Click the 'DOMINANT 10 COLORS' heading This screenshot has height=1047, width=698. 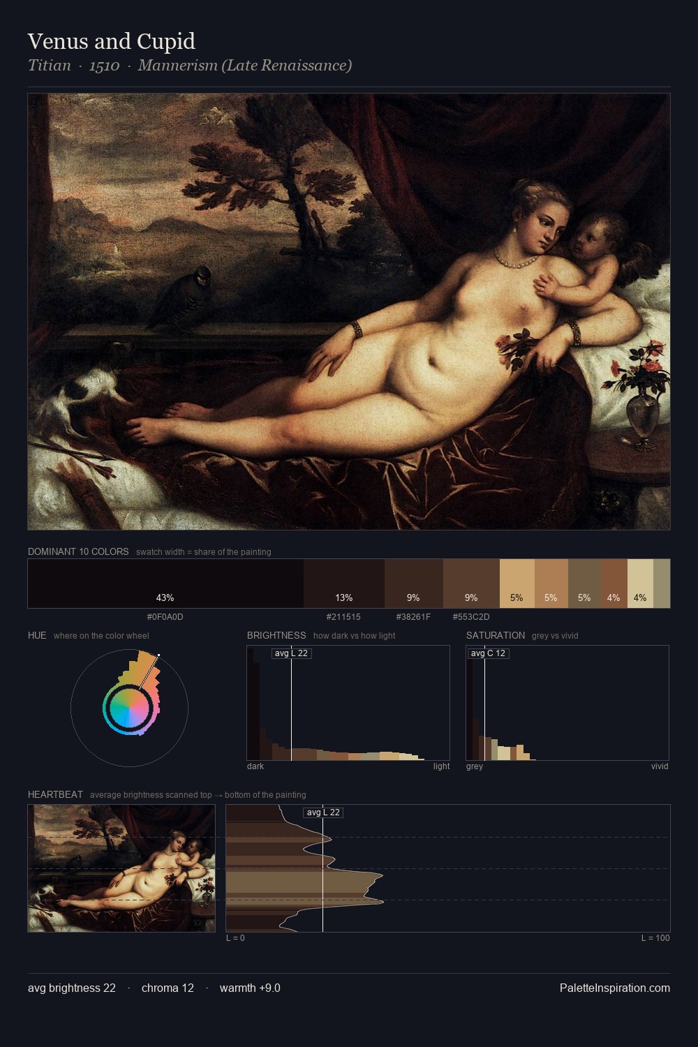click(x=78, y=551)
